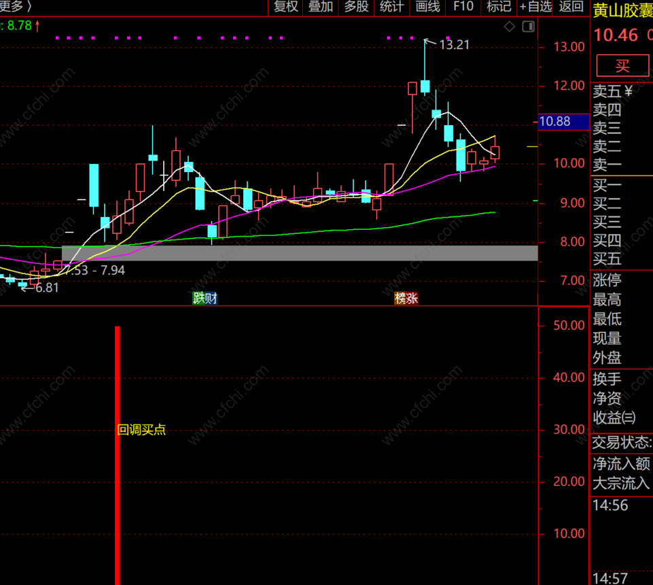Open F10 company information
The image size is (653, 585).
tap(463, 7)
